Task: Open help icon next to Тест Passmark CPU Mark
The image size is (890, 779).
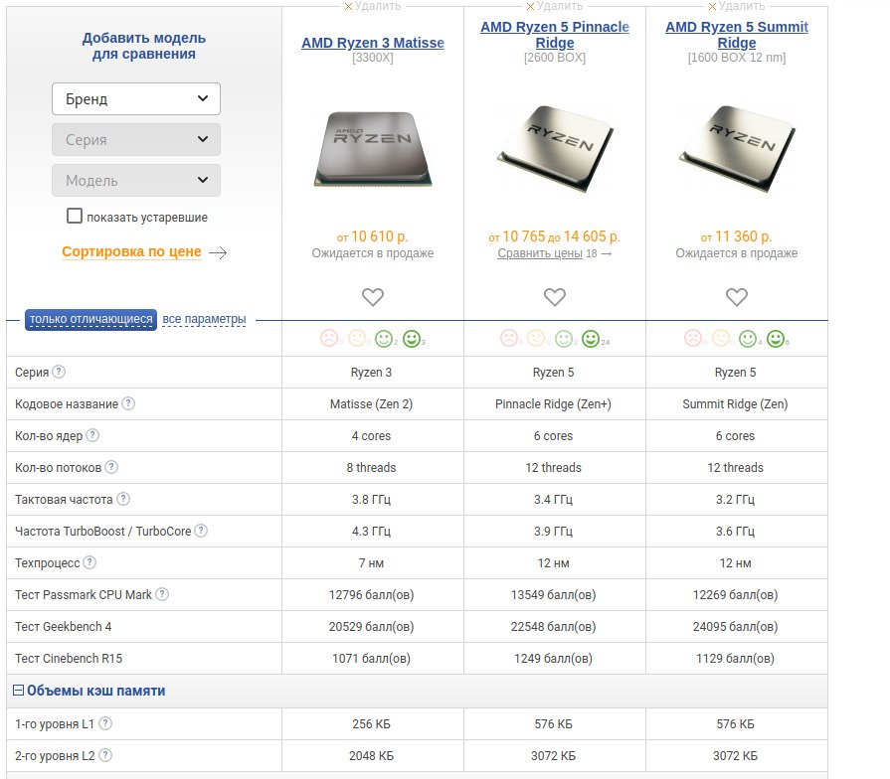Action: pyautogui.click(x=162, y=593)
